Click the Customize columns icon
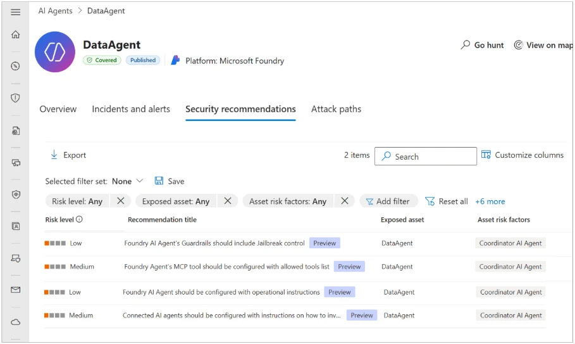This screenshot has width=575, height=344. (486, 155)
